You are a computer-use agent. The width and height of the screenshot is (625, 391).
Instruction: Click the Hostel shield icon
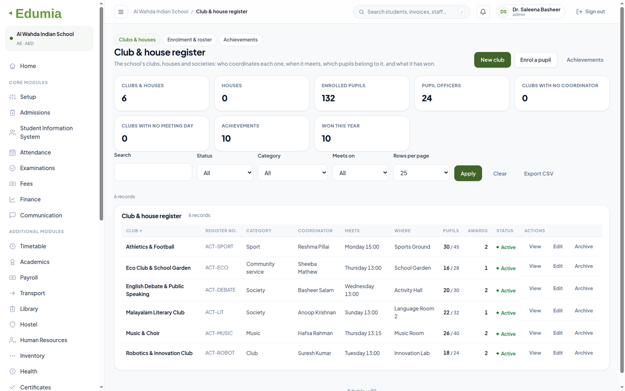(12, 324)
